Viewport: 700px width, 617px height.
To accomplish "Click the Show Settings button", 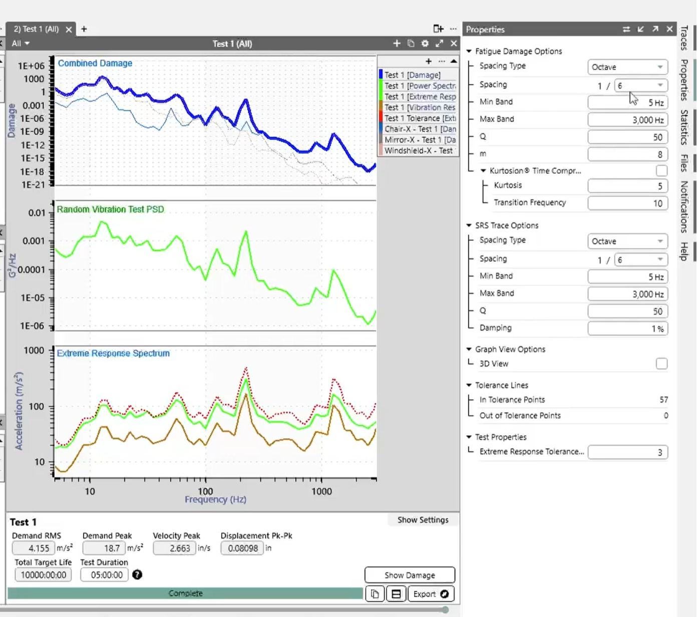I will [x=423, y=520].
